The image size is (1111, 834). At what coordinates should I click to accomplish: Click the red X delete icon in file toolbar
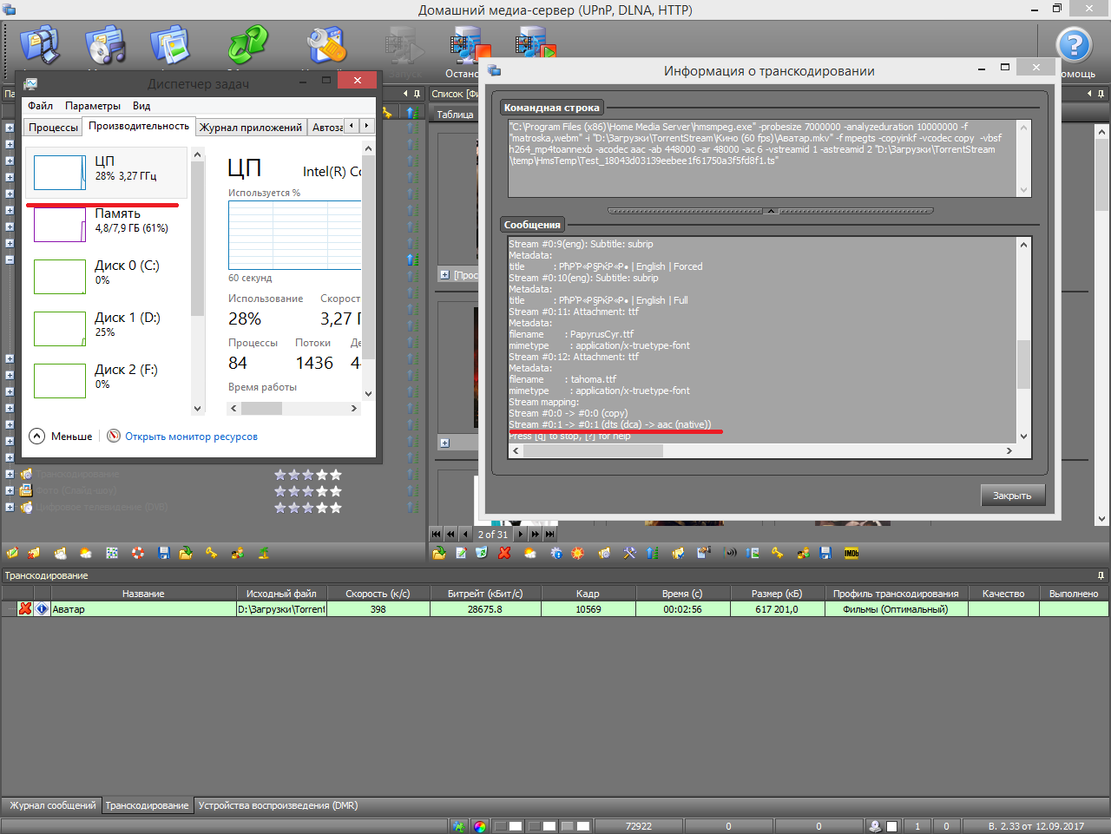click(x=504, y=553)
